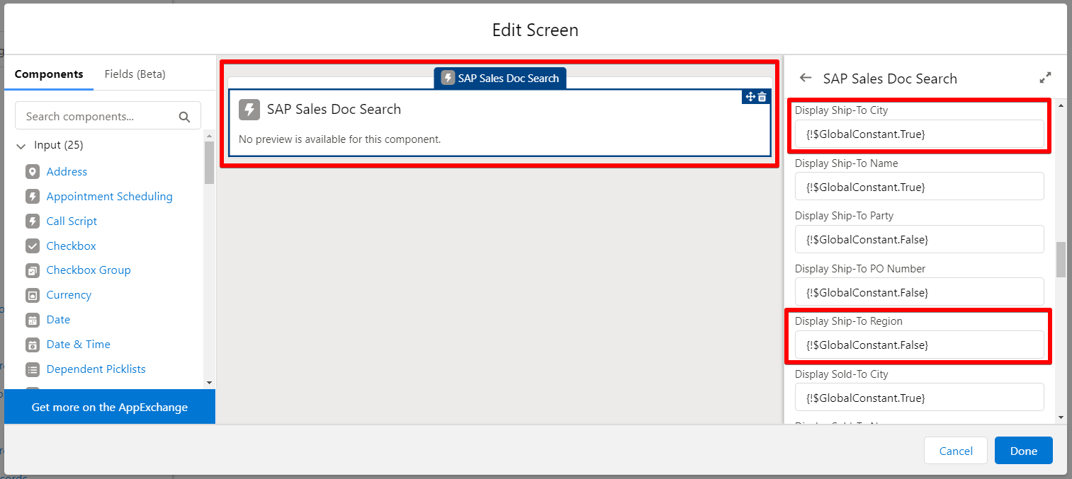Click the lightning icon on the blue component tab
This screenshot has height=479, width=1072.
pos(448,78)
